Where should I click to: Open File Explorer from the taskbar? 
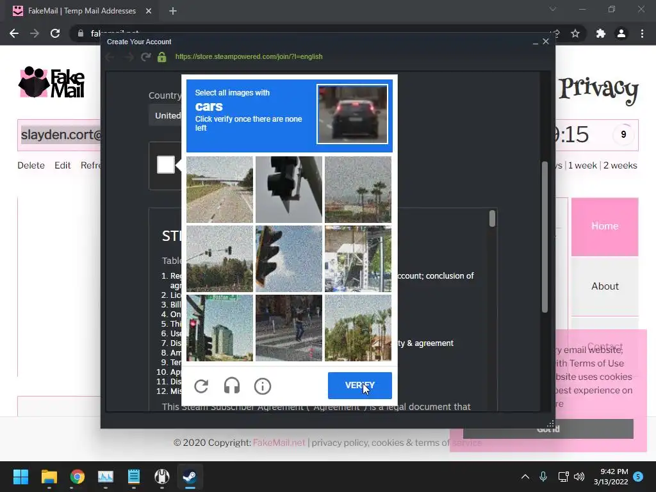tap(49, 477)
